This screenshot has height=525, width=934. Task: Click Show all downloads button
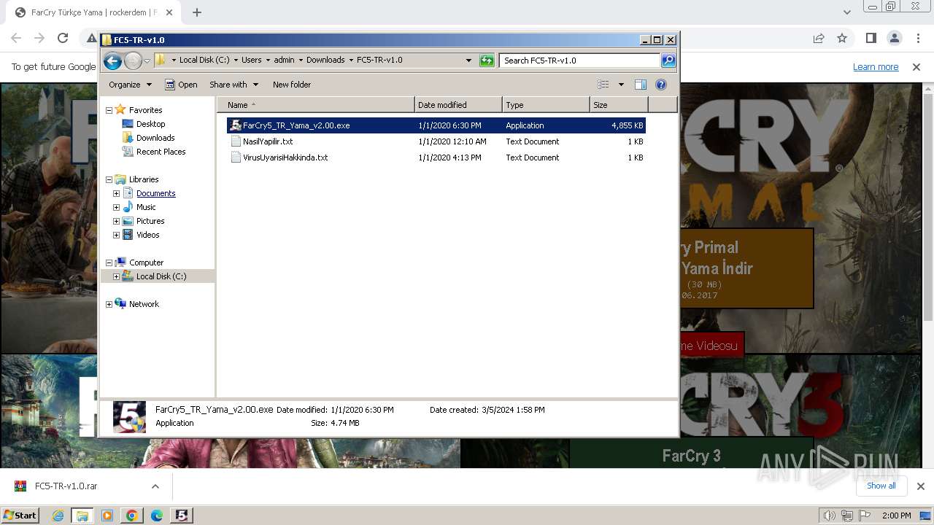(x=881, y=486)
